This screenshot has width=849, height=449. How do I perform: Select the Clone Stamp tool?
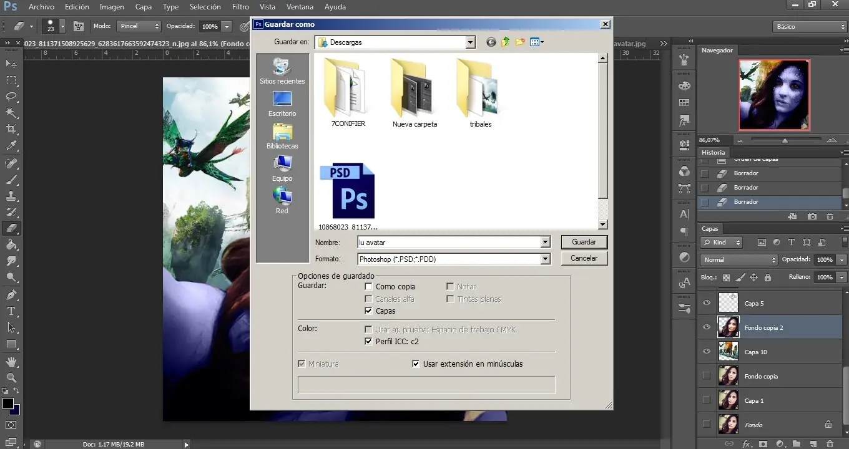tap(11, 196)
